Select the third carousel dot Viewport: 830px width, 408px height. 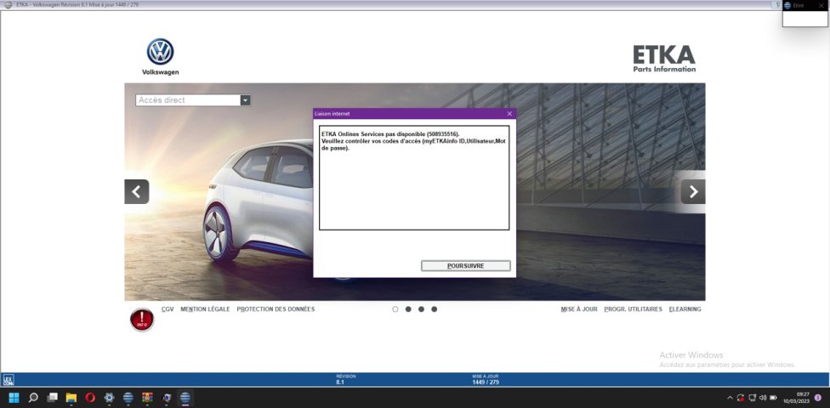tap(421, 309)
